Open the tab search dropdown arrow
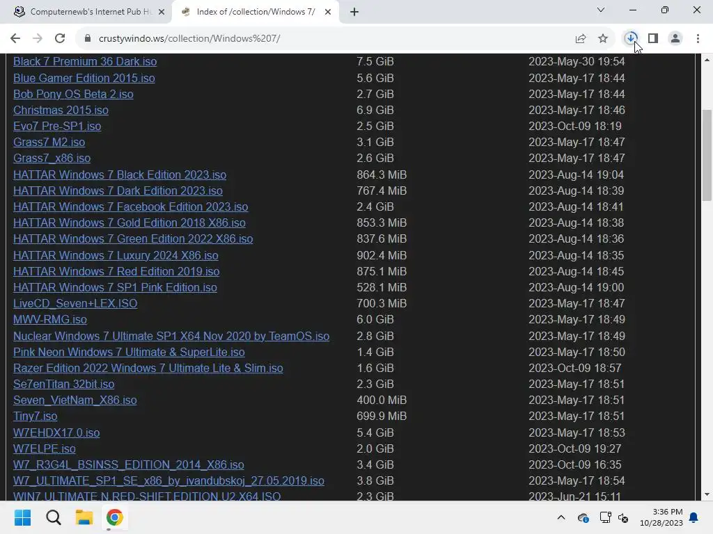713x534 pixels. click(601, 10)
